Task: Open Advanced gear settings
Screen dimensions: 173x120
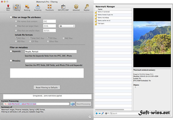Action: tap(76, 8)
